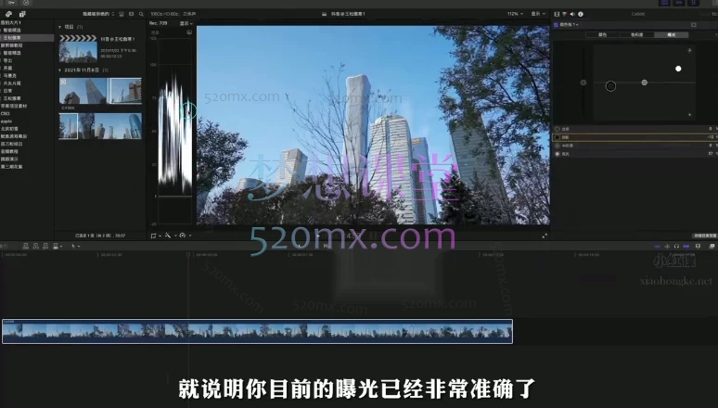Toggle the color board effect checkbox
Image resolution: width=718 pixels, height=408 pixels.
[558, 25]
